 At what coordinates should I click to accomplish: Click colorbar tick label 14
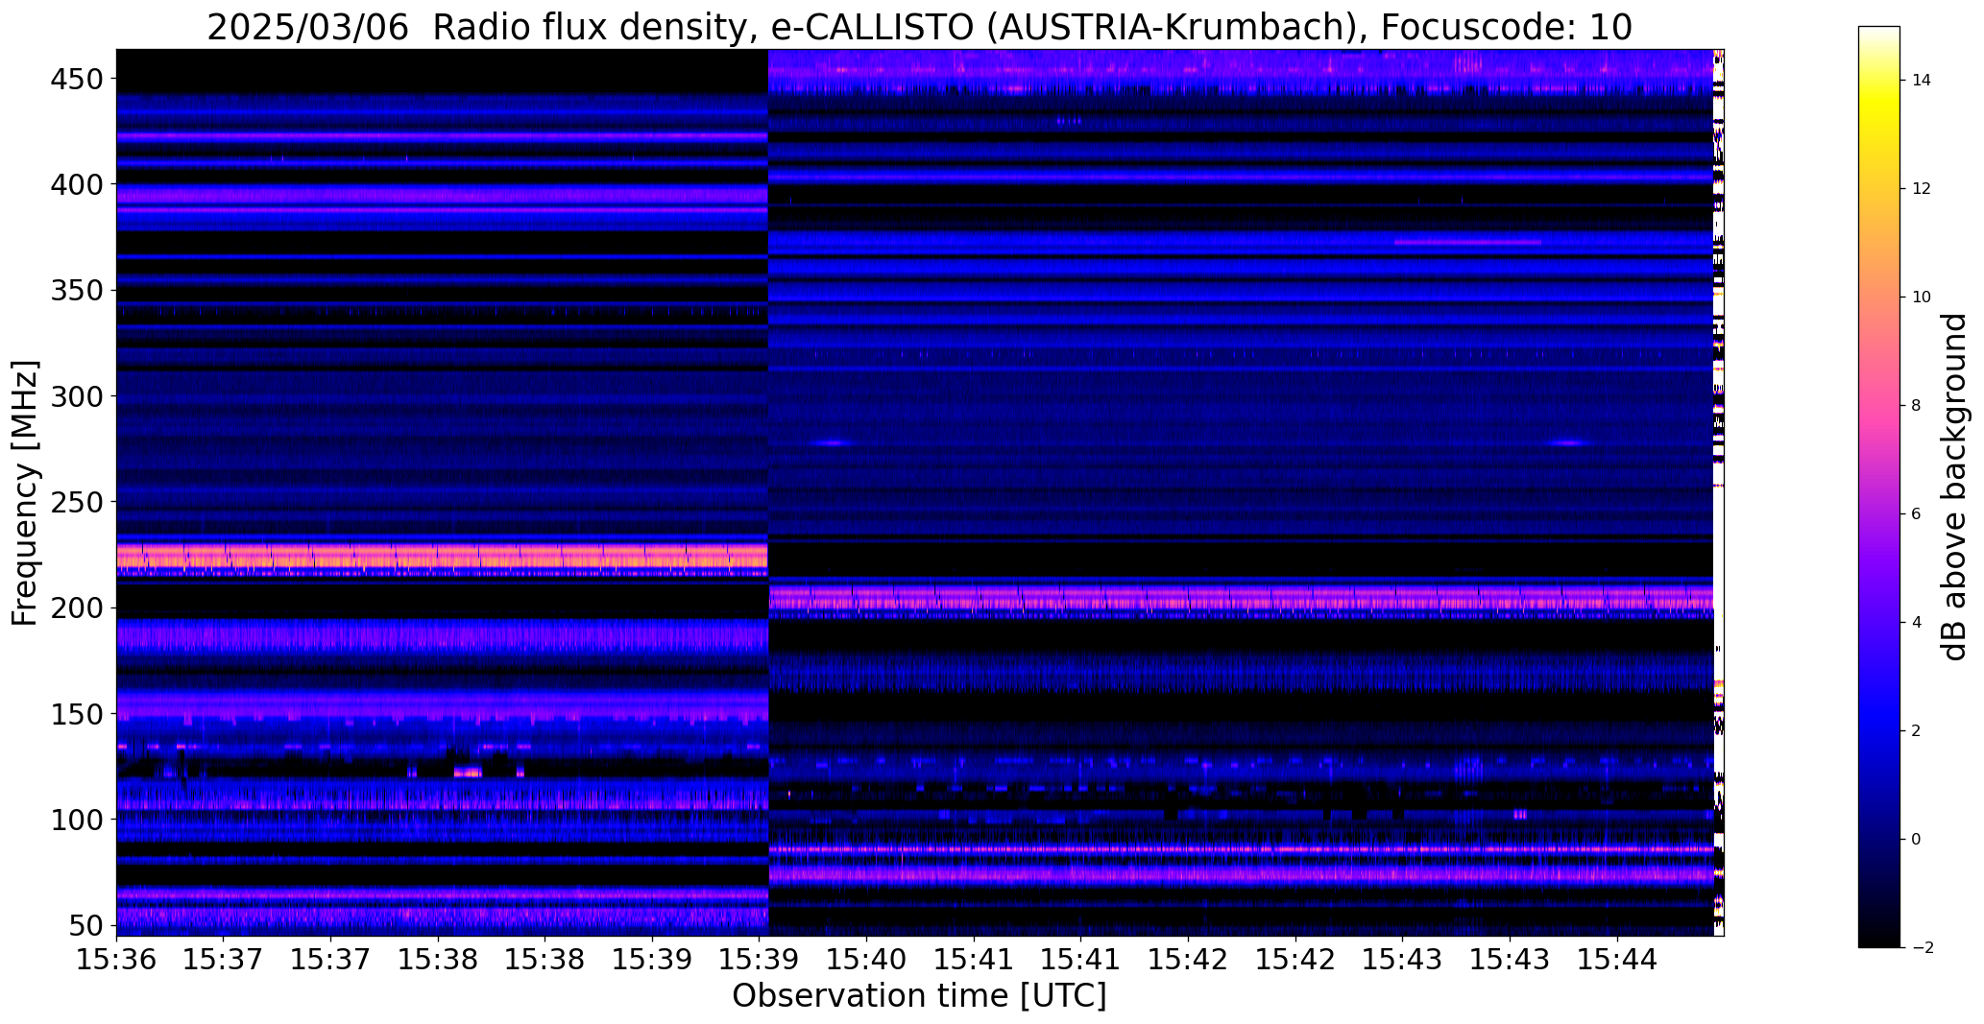tap(1921, 81)
